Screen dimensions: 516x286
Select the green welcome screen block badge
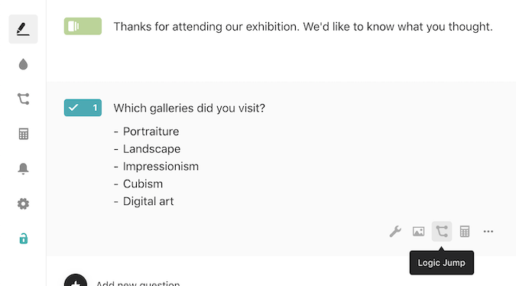click(x=83, y=26)
